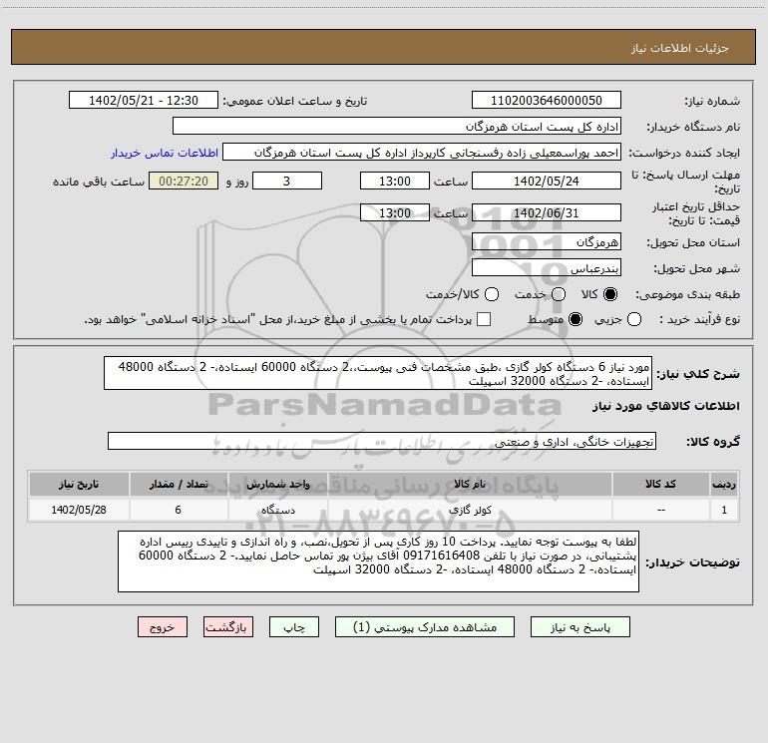Click the واحد شمارش column header

click(277, 485)
